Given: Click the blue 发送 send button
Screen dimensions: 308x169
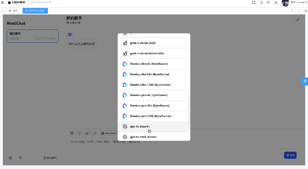Looking at the screenshot, I should [290, 155].
